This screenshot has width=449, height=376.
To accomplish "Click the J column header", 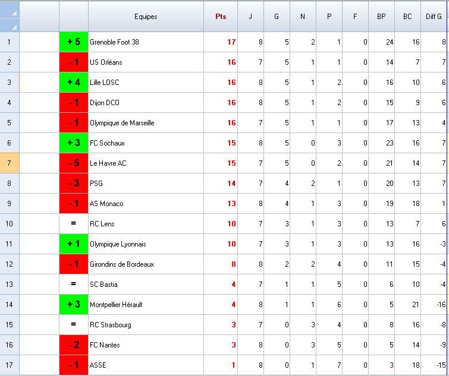I will click(250, 17).
